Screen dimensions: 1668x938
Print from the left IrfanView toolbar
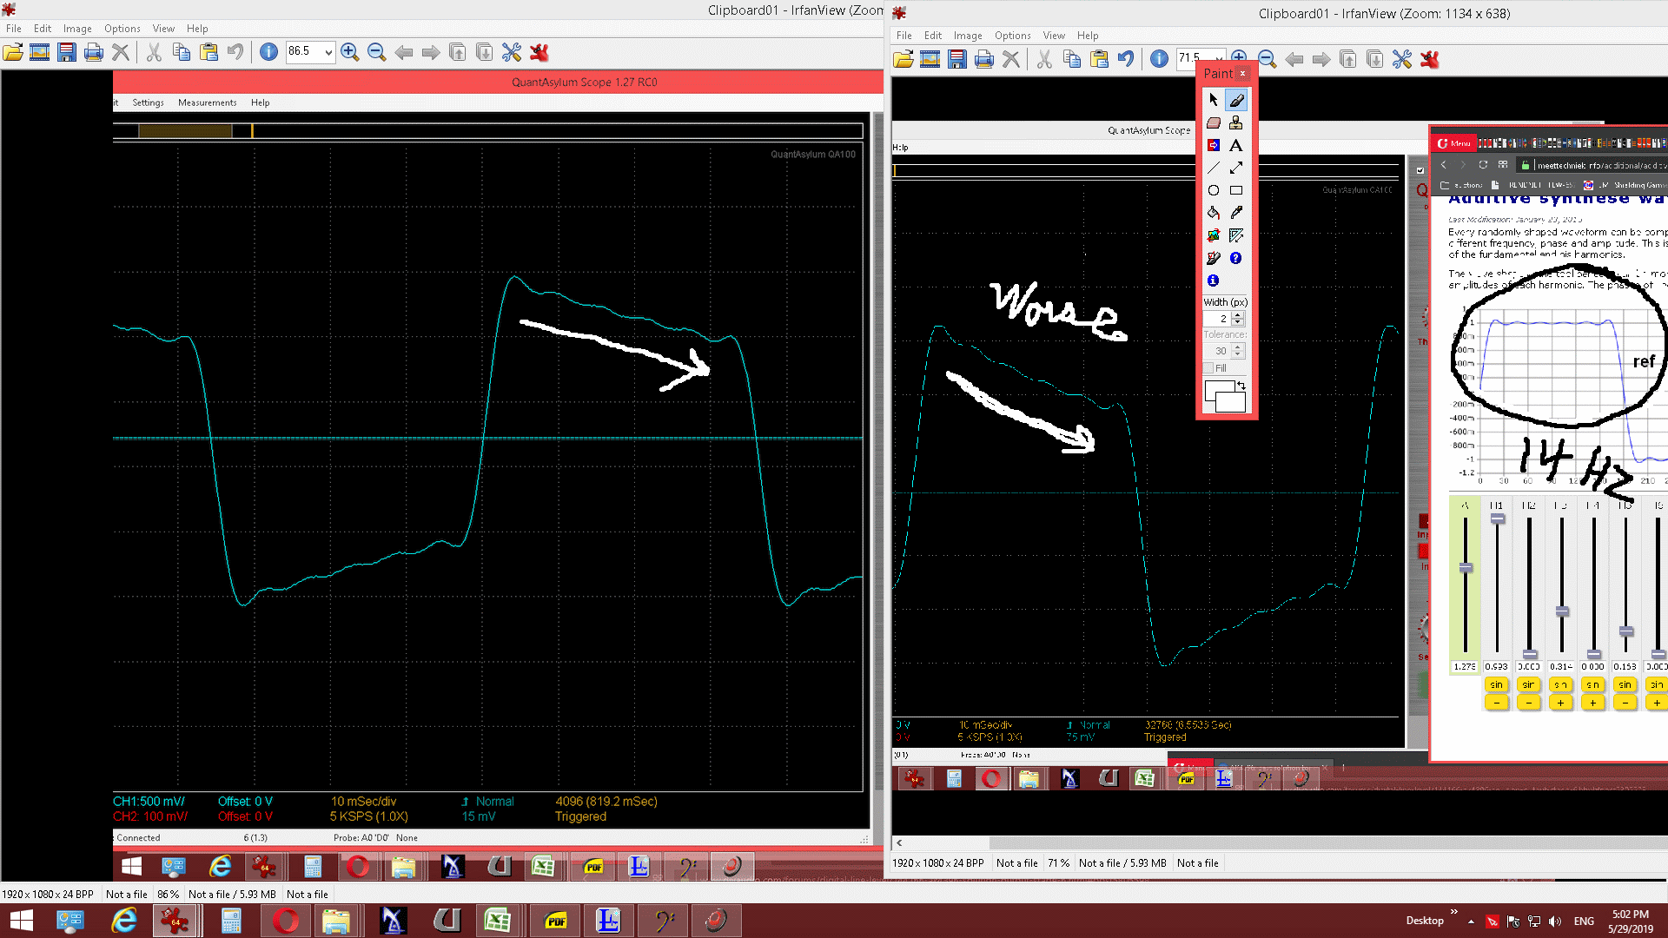click(94, 53)
